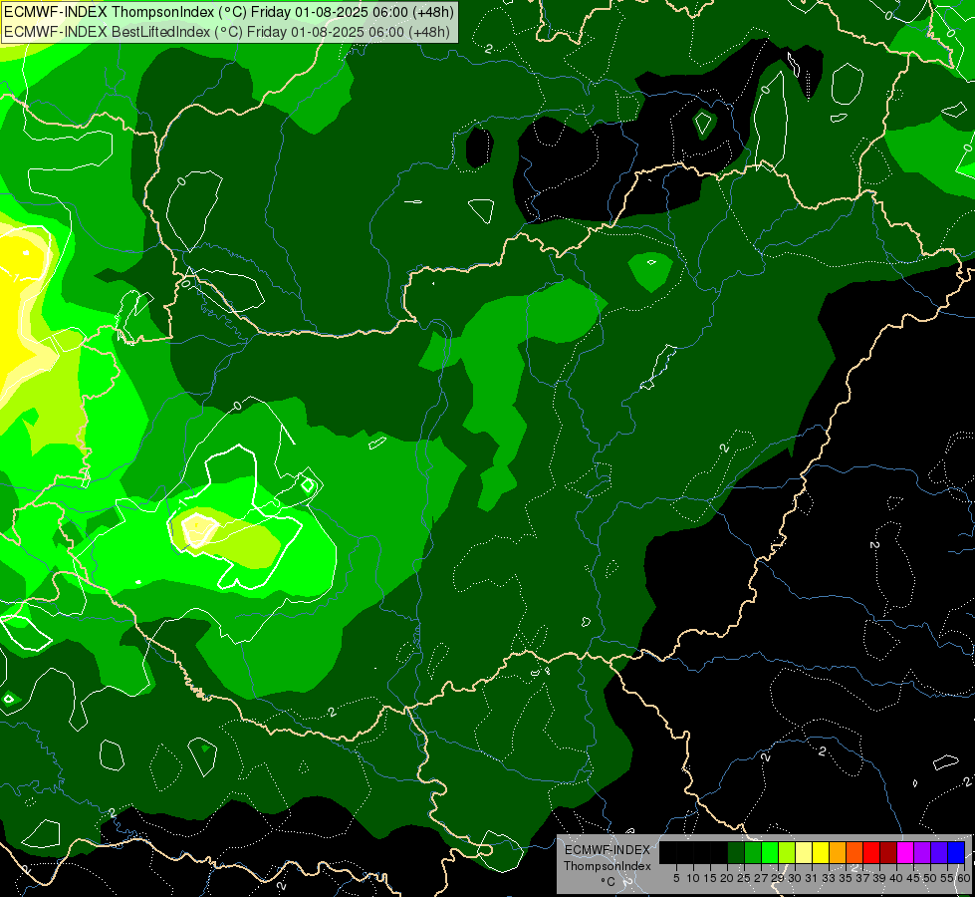Pick the dark red 39–40 legend swatch
Screen dimensions: 975x897
point(888,853)
